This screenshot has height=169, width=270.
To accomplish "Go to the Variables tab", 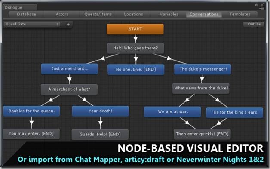I will coord(169,14).
